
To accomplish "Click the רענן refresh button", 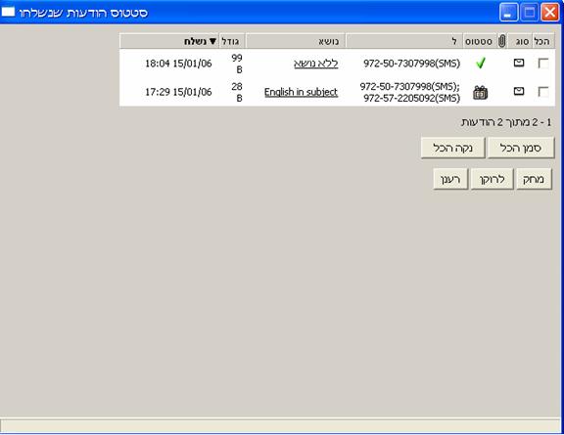I will tap(450, 179).
